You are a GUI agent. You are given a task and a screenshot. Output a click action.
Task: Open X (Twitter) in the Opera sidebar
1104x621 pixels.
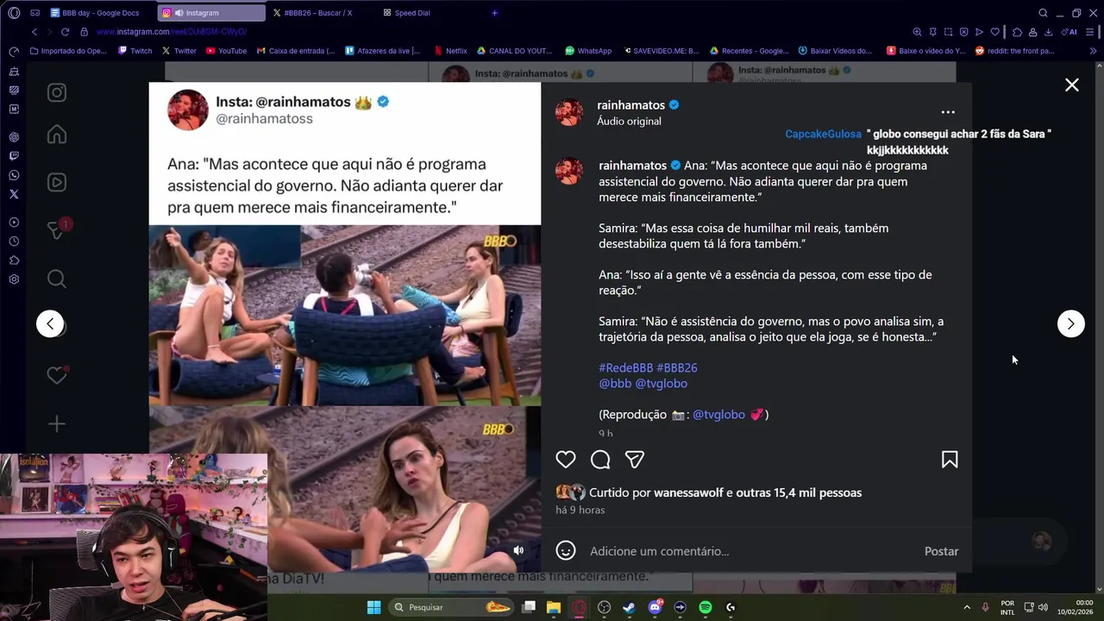coord(14,194)
